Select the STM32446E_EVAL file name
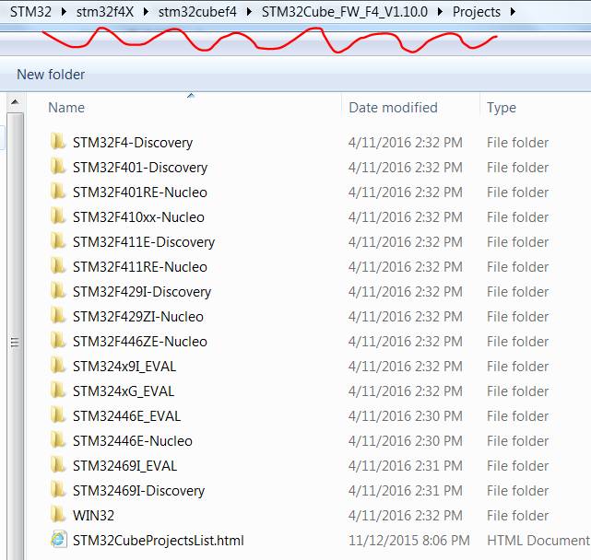The width and height of the screenshot is (591, 560). coord(126,415)
